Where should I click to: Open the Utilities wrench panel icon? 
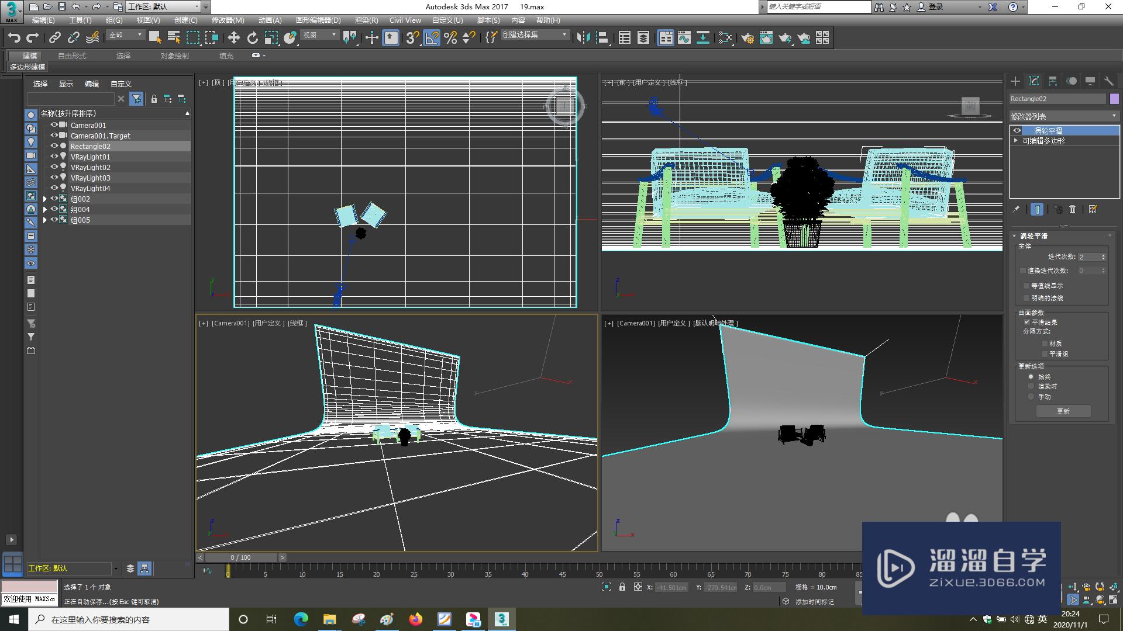1108,81
